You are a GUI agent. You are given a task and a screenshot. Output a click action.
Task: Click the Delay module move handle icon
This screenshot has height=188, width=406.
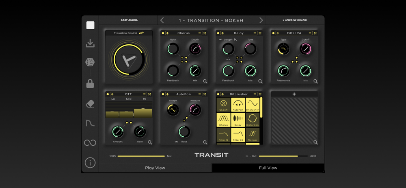(222, 33)
